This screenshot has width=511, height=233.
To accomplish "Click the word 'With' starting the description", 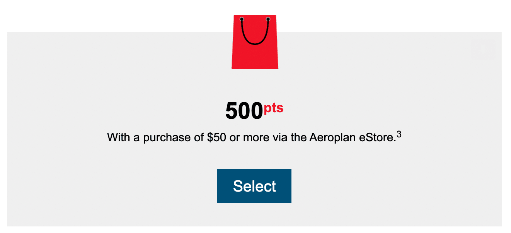I will 118,137.
